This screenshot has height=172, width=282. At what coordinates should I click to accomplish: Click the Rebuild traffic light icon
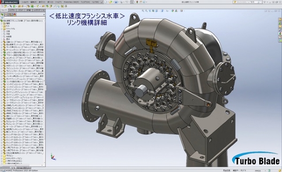pos(137,2)
